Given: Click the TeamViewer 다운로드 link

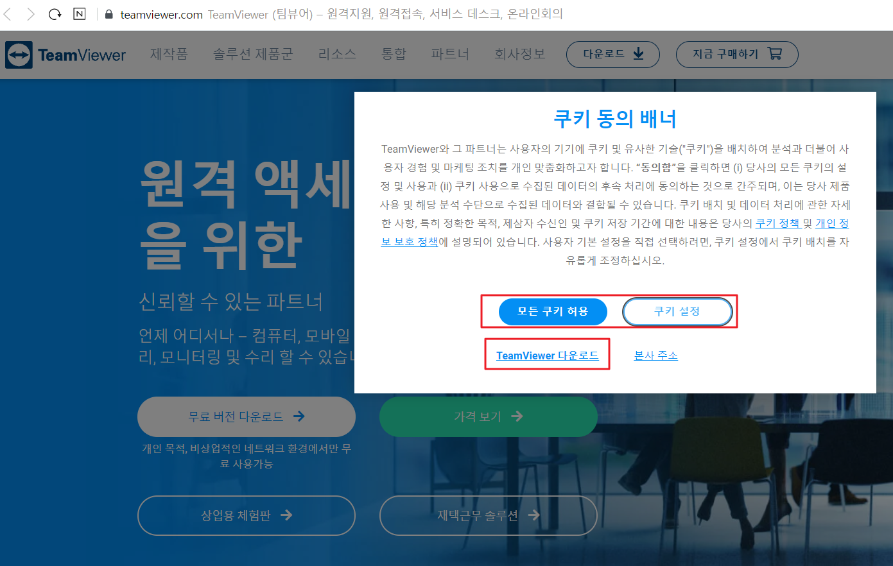Looking at the screenshot, I should [x=548, y=356].
